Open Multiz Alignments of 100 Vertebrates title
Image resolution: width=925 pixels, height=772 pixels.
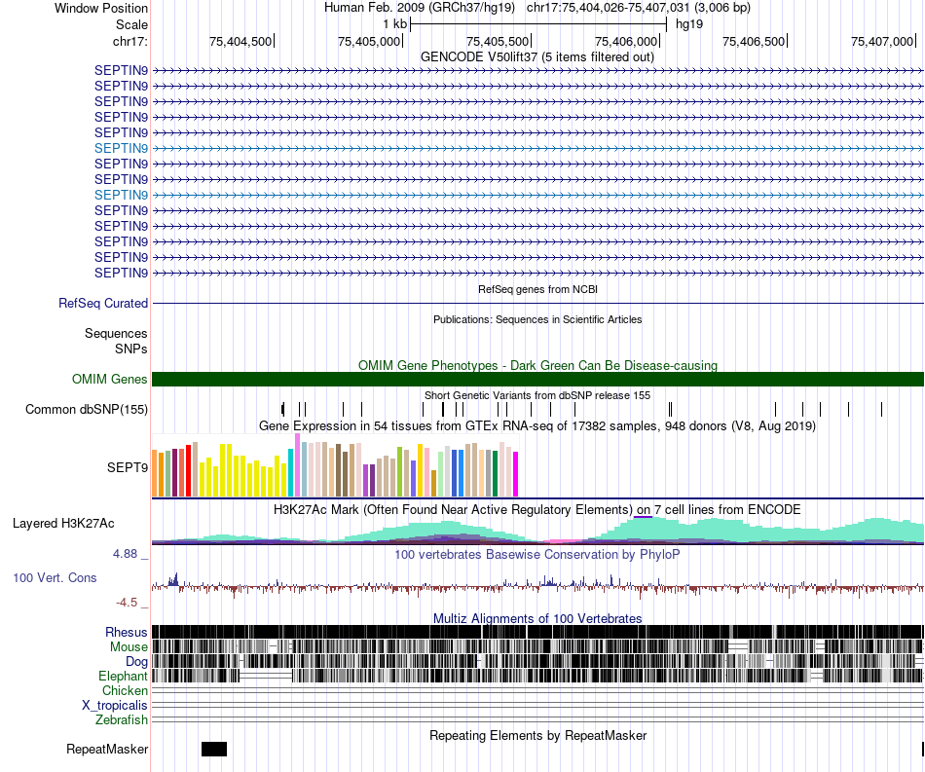tap(537, 618)
